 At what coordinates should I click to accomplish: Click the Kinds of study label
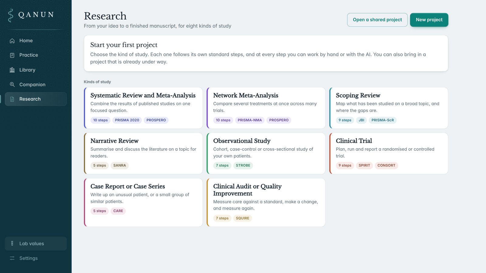(97, 82)
